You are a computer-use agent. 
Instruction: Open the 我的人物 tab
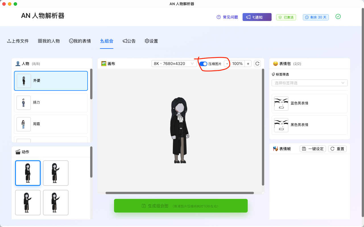[x=49, y=41]
